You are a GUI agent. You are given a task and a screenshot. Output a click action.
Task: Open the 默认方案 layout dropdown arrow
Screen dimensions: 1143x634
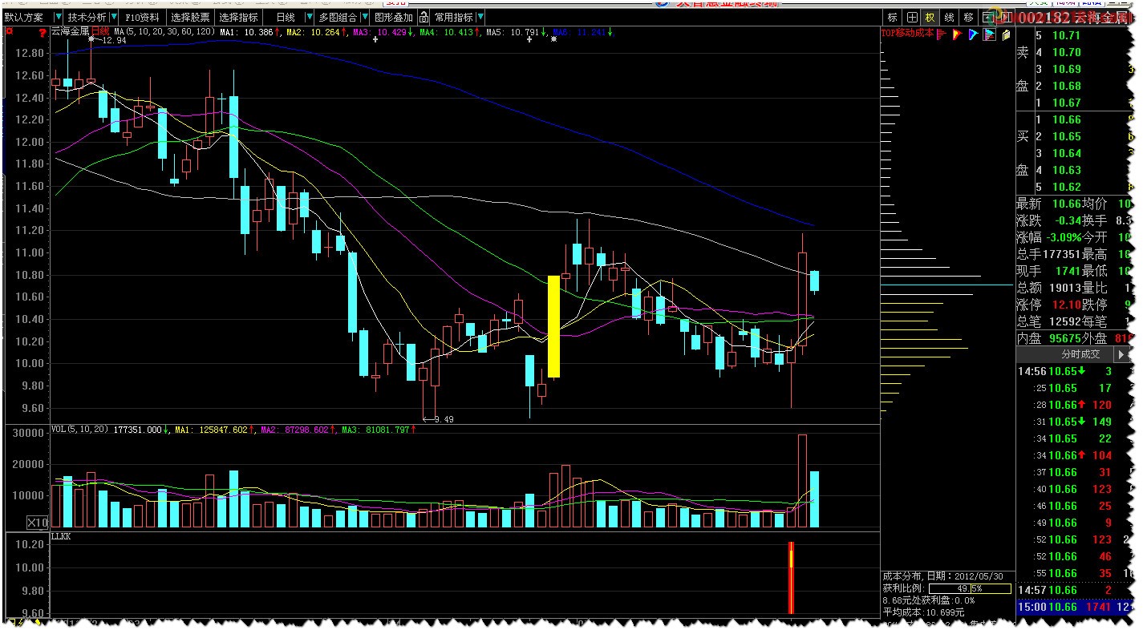click(58, 17)
